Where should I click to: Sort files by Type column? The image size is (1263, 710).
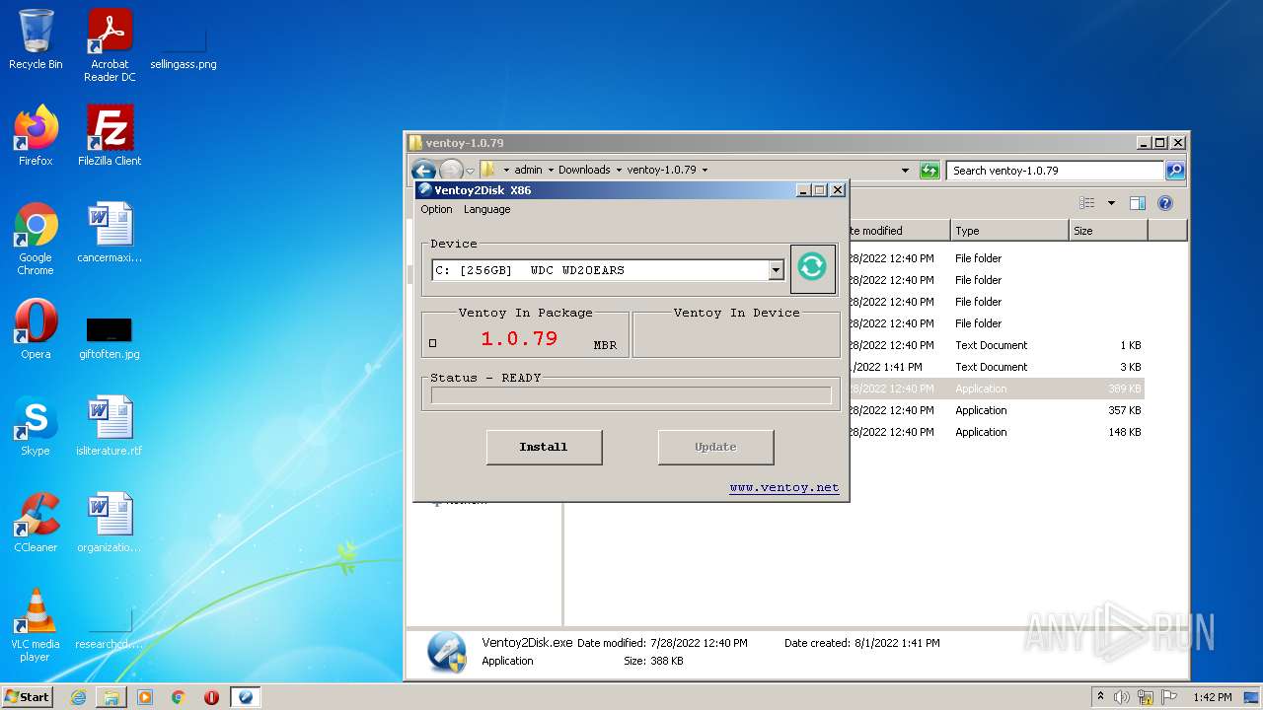click(1010, 231)
